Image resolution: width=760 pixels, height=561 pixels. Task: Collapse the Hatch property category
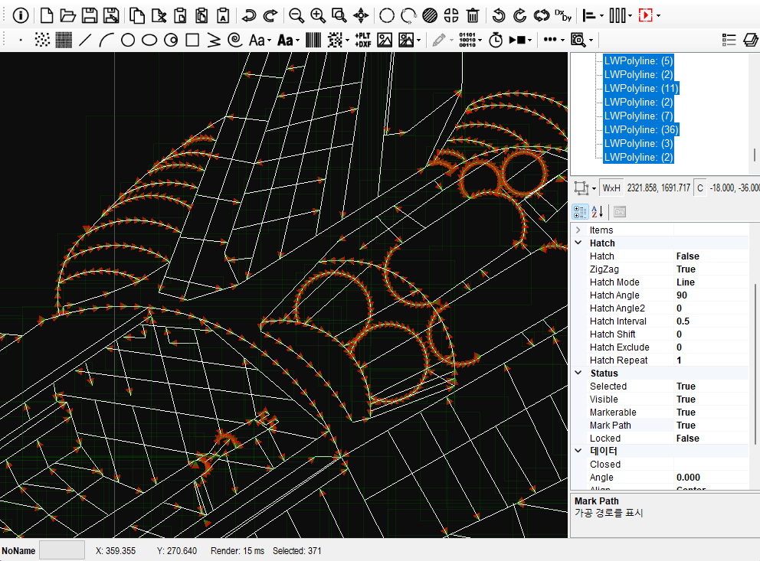[578, 243]
